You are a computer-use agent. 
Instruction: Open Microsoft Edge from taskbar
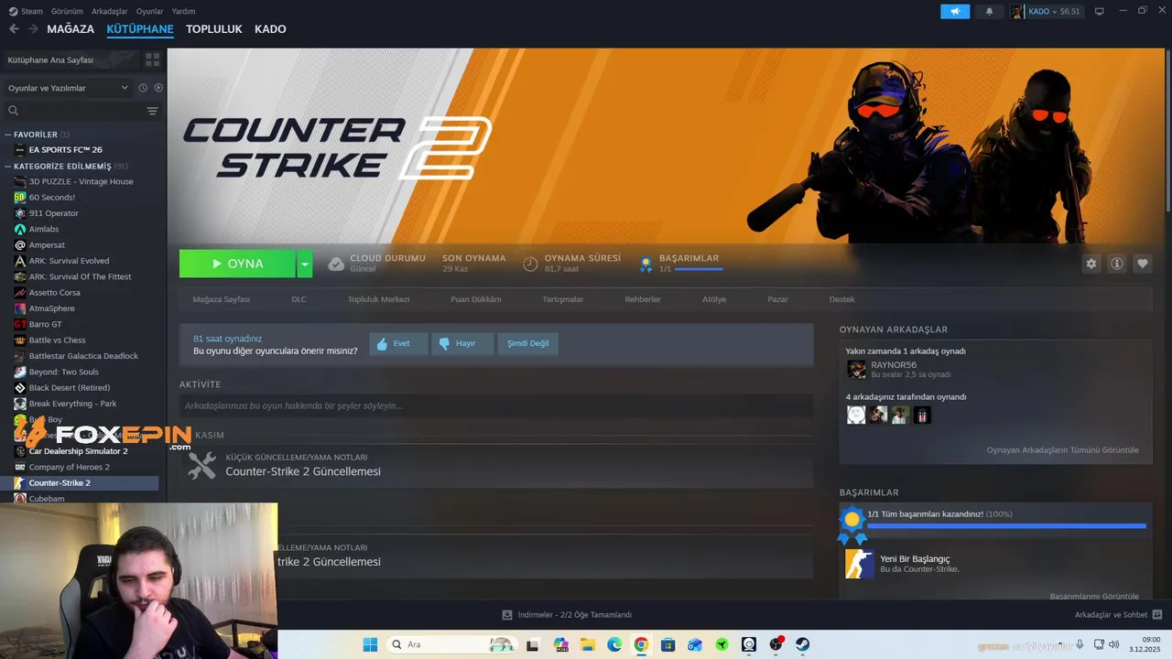click(x=614, y=644)
